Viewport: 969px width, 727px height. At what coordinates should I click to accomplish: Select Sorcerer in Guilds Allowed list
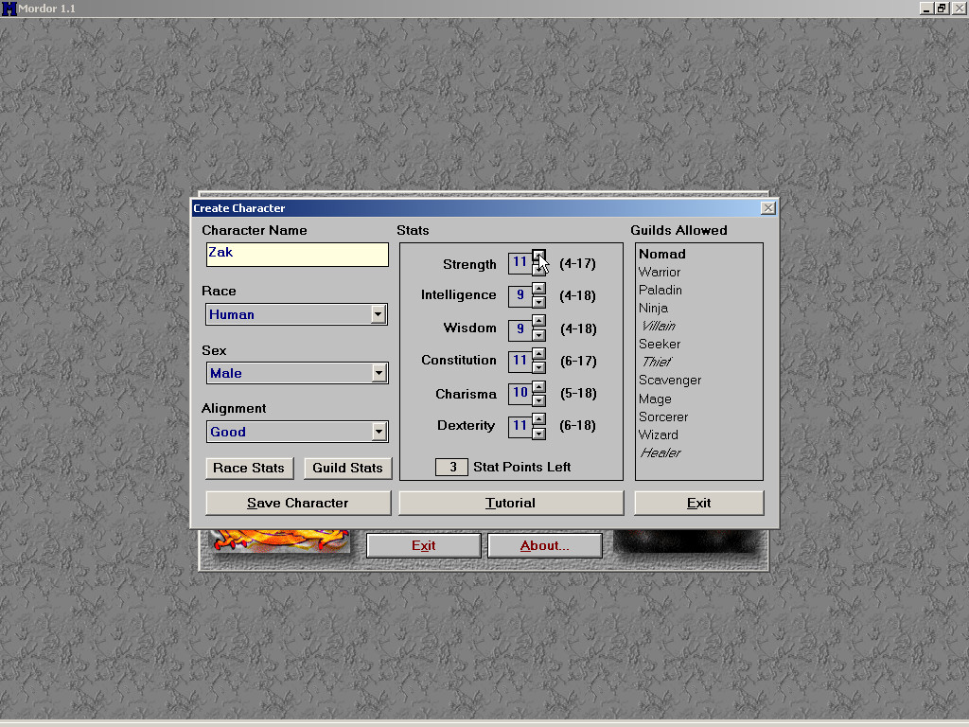(x=663, y=417)
